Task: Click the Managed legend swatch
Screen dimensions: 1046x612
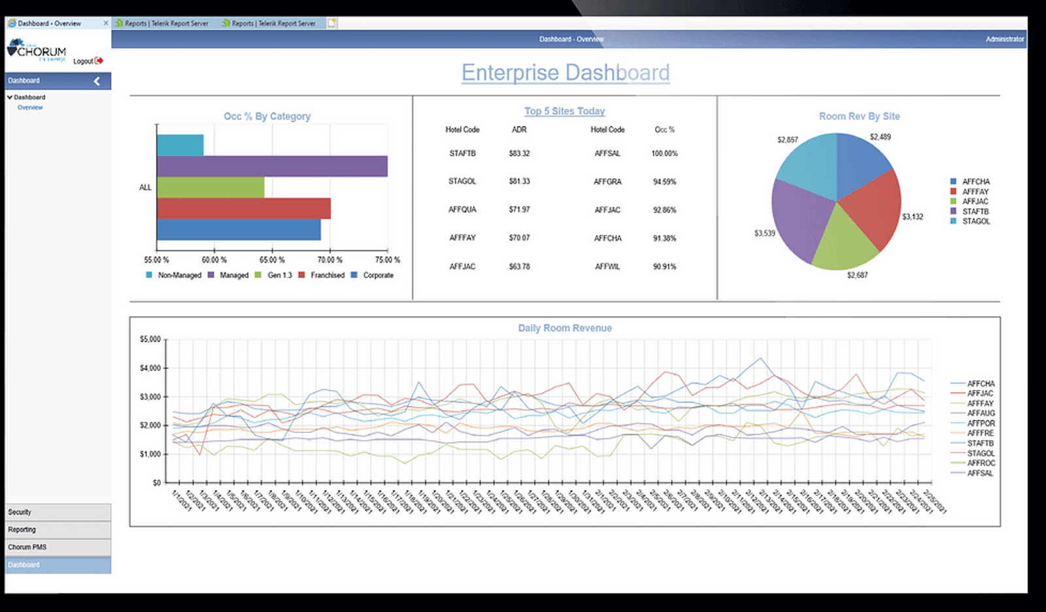Action: [211, 275]
